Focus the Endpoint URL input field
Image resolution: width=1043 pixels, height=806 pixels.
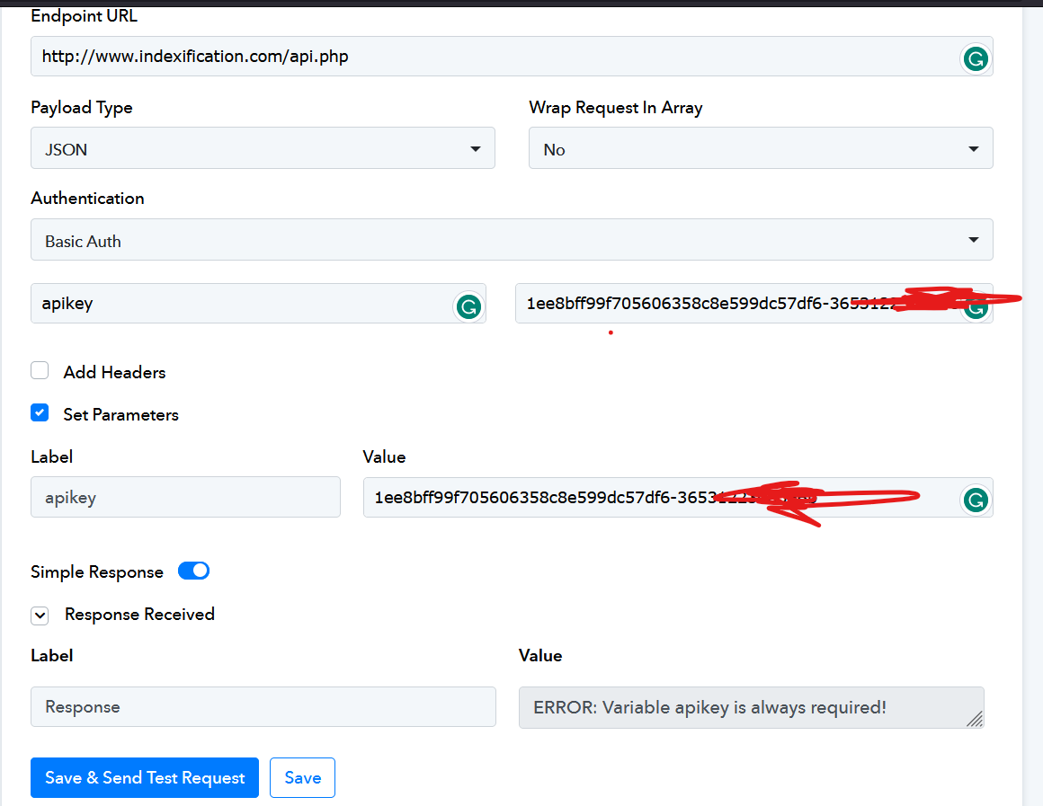(512, 57)
